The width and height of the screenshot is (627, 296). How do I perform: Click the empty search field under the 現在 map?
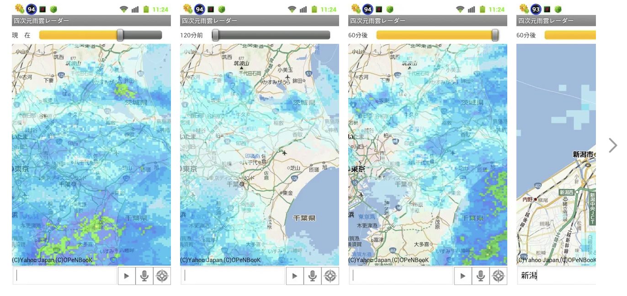(65, 276)
